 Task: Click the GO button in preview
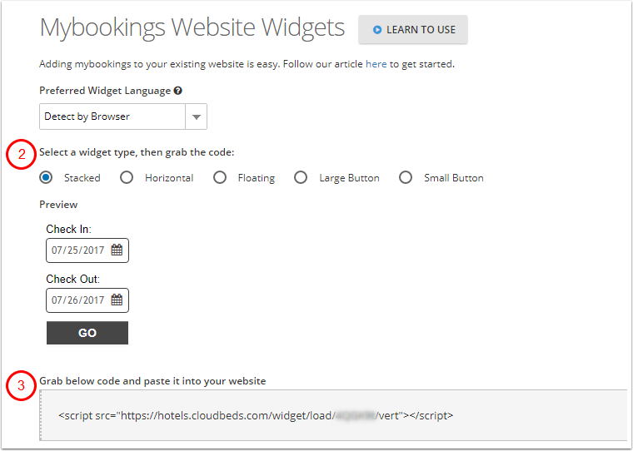click(x=87, y=333)
